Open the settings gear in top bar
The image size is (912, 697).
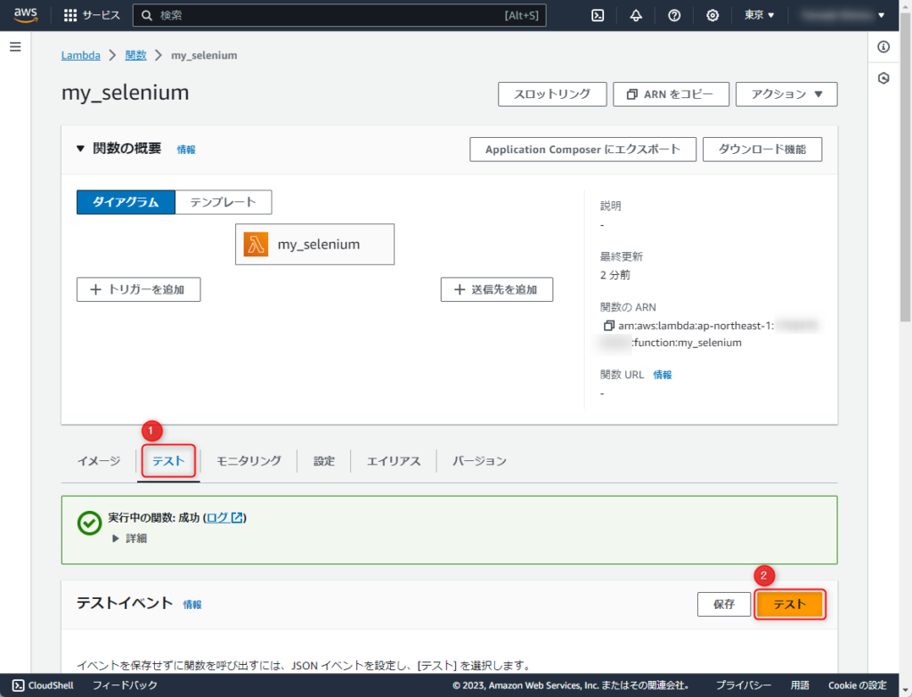coord(712,16)
